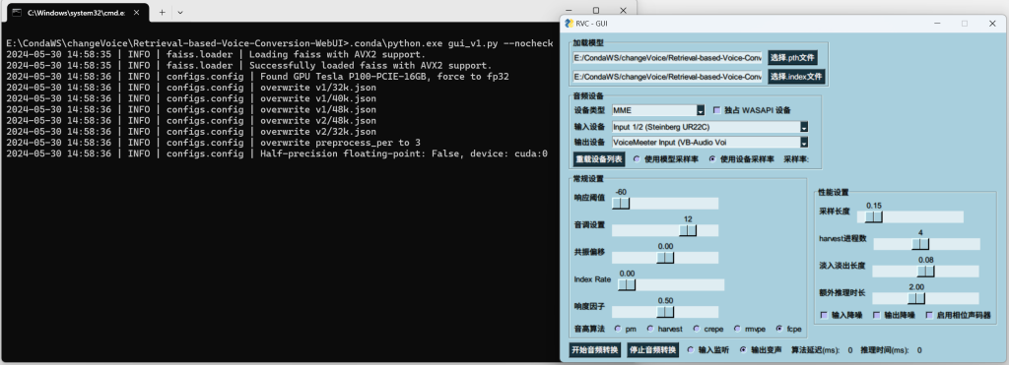
Task: Click 'overwrite v1/32k.json' terminal text
Action: point(318,88)
